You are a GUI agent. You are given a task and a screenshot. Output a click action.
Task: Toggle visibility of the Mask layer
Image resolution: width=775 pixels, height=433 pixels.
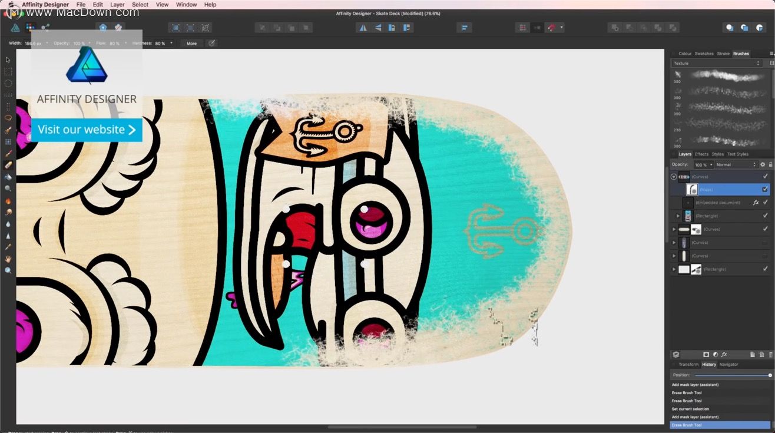click(765, 189)
